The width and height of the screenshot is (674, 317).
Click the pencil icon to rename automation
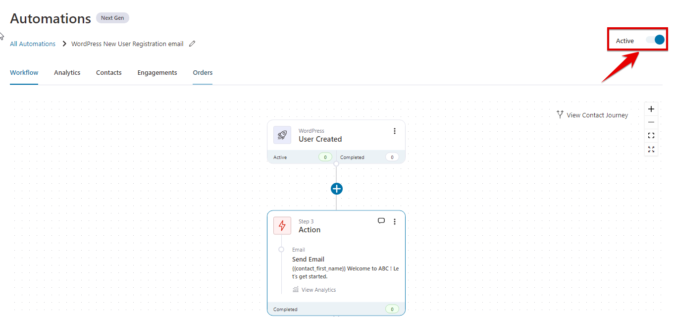click(192, 44)
